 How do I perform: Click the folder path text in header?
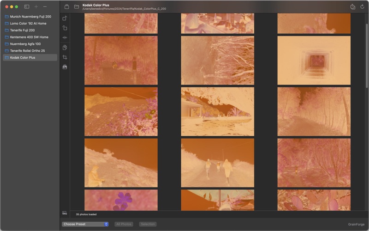(124, 9)
